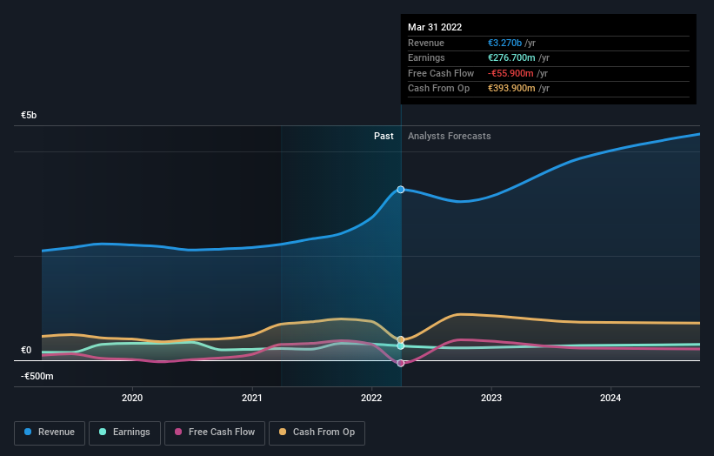The image size is (714, 456).
Task: Click the 2022 x-axis label
Action: coord(371,399)
